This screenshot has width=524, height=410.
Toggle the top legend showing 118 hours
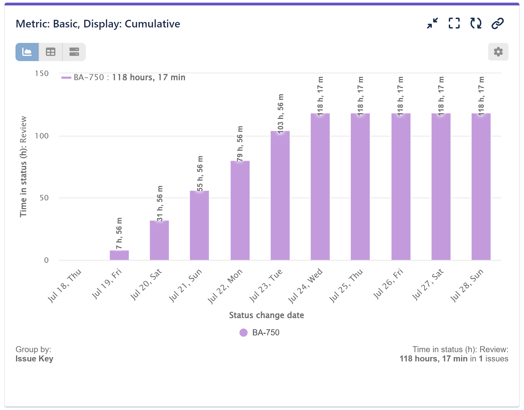tap(123, 77)
